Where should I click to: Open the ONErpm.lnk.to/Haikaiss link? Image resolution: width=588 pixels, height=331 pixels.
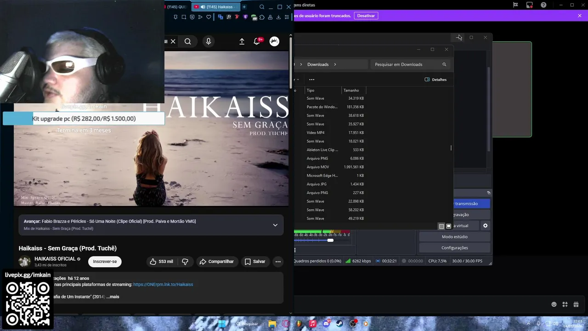coord(163,285)
